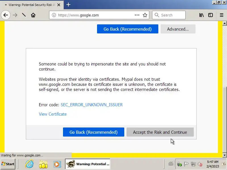Go back with the browser back arrow
This screenshot has height=170, width=227.
(x=6, y=15)
